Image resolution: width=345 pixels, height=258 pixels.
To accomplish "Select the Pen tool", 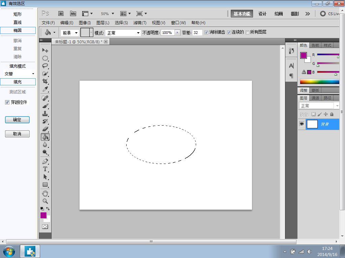I will tap(45, 161).
